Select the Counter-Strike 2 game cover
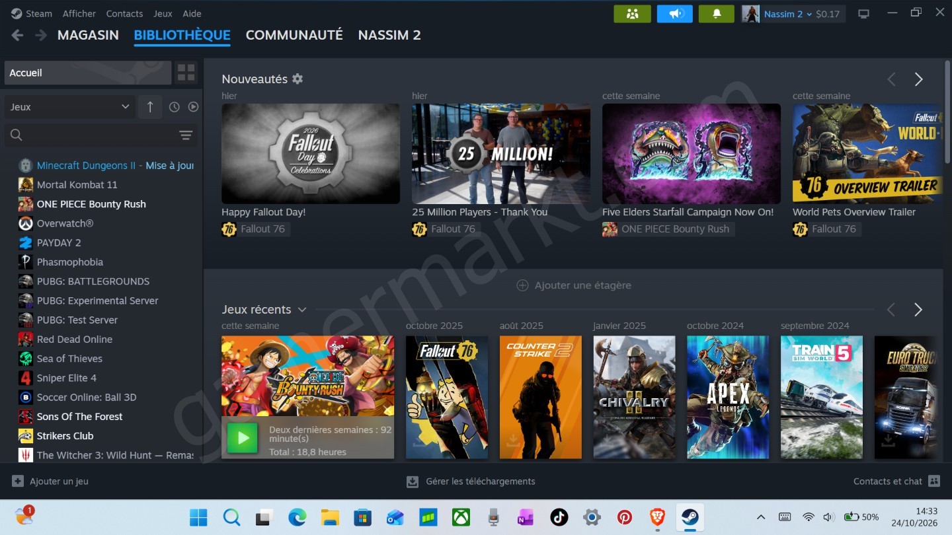 pos(541,397)
